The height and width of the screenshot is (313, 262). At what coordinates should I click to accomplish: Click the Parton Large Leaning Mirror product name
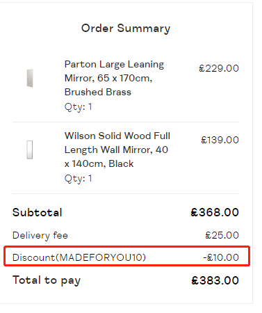[114, 78]
